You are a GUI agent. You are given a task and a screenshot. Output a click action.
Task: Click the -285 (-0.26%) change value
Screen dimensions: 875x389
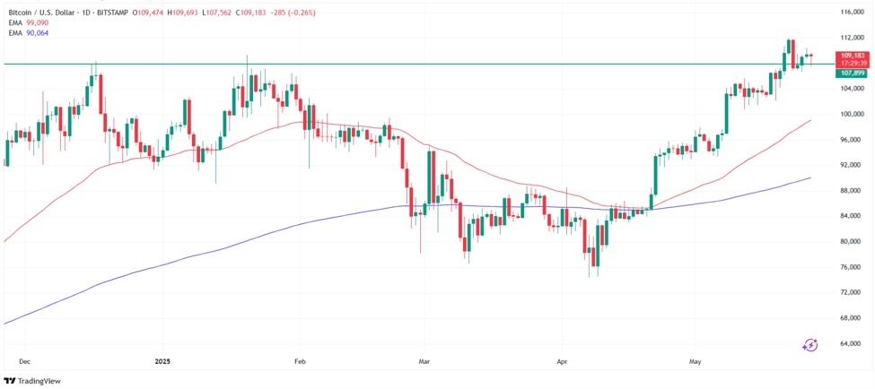(x=291, y=12)
